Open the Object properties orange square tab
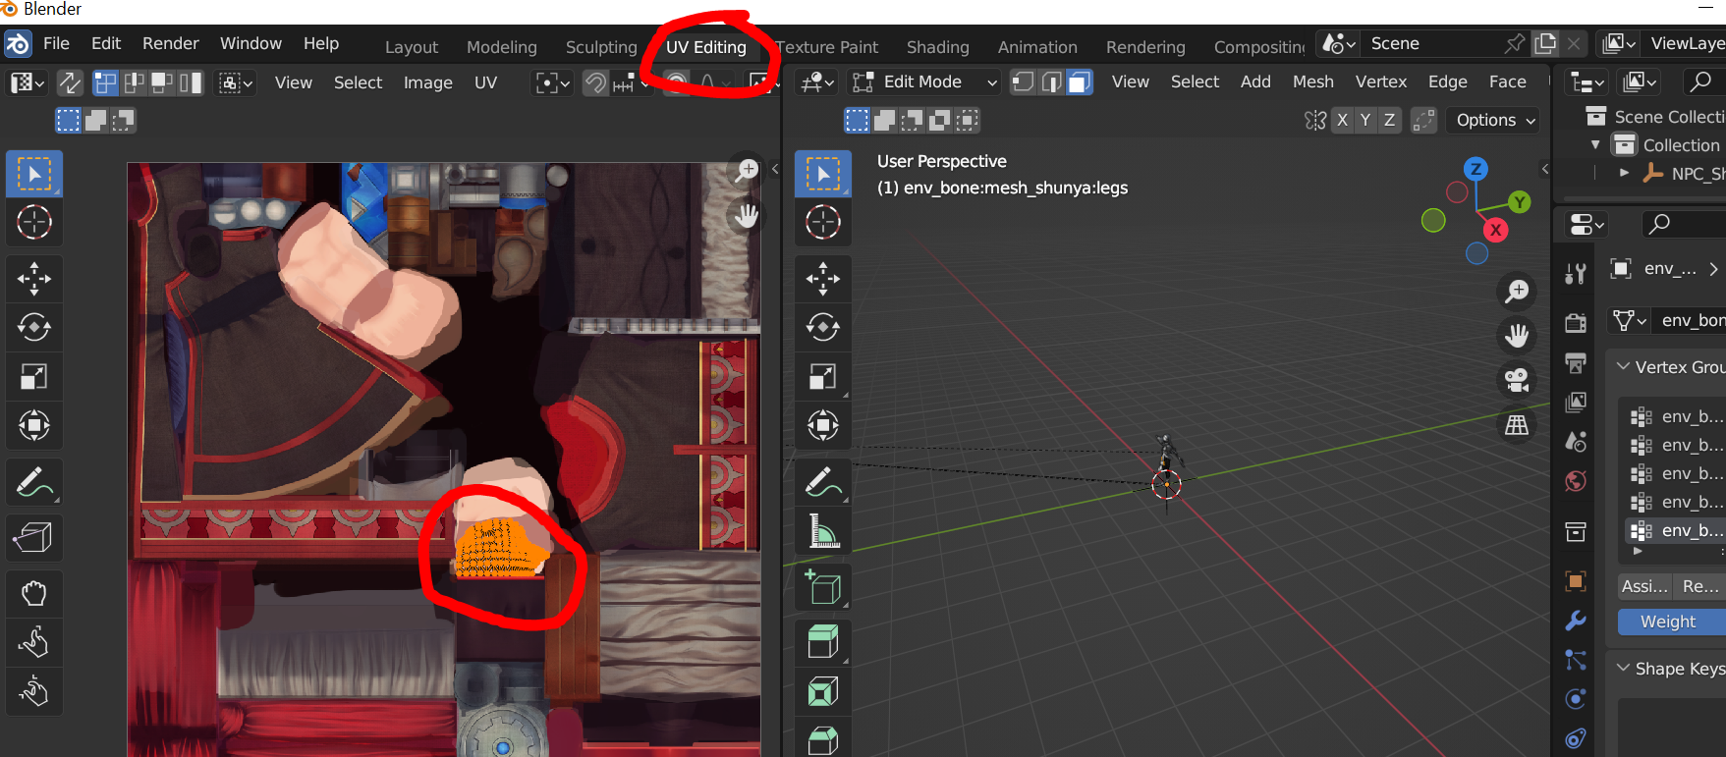 (x=1576, y=581)
